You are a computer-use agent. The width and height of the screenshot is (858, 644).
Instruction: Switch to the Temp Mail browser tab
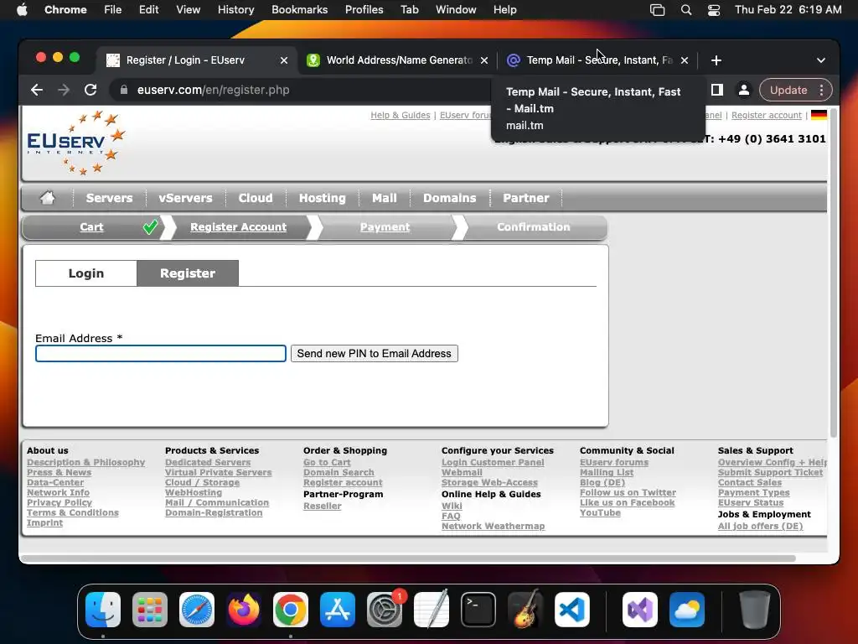tap(597, 60)
